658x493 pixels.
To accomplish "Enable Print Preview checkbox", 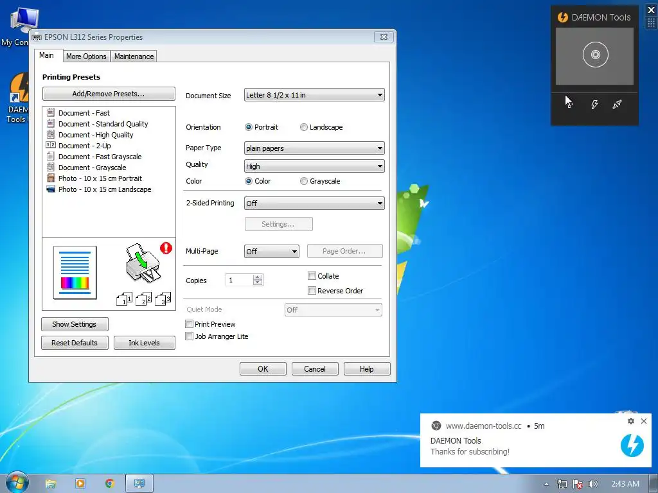I will (x=190, y=324).
